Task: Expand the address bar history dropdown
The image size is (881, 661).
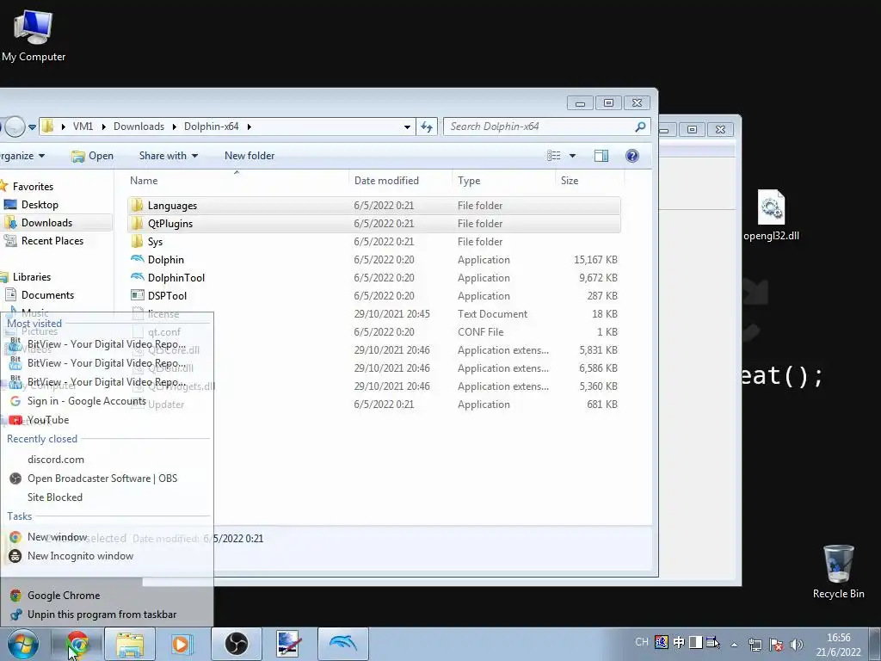Action: 407,127
